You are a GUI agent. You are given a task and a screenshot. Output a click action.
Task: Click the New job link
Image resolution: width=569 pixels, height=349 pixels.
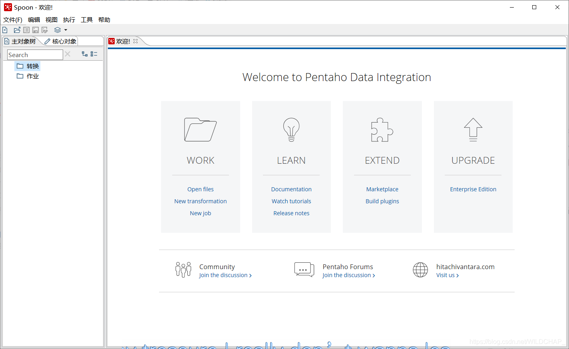201,213
